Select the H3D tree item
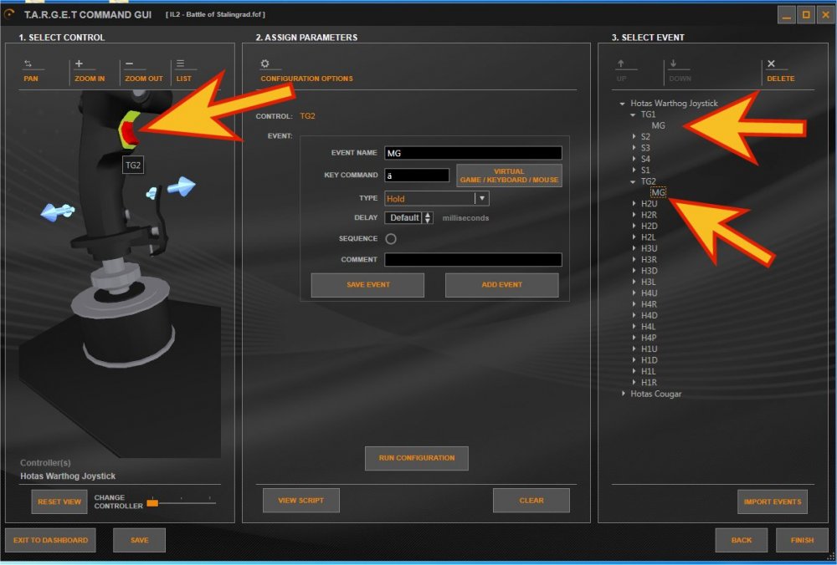This screenshot has height=565, width=837. [x=650, y=272]
